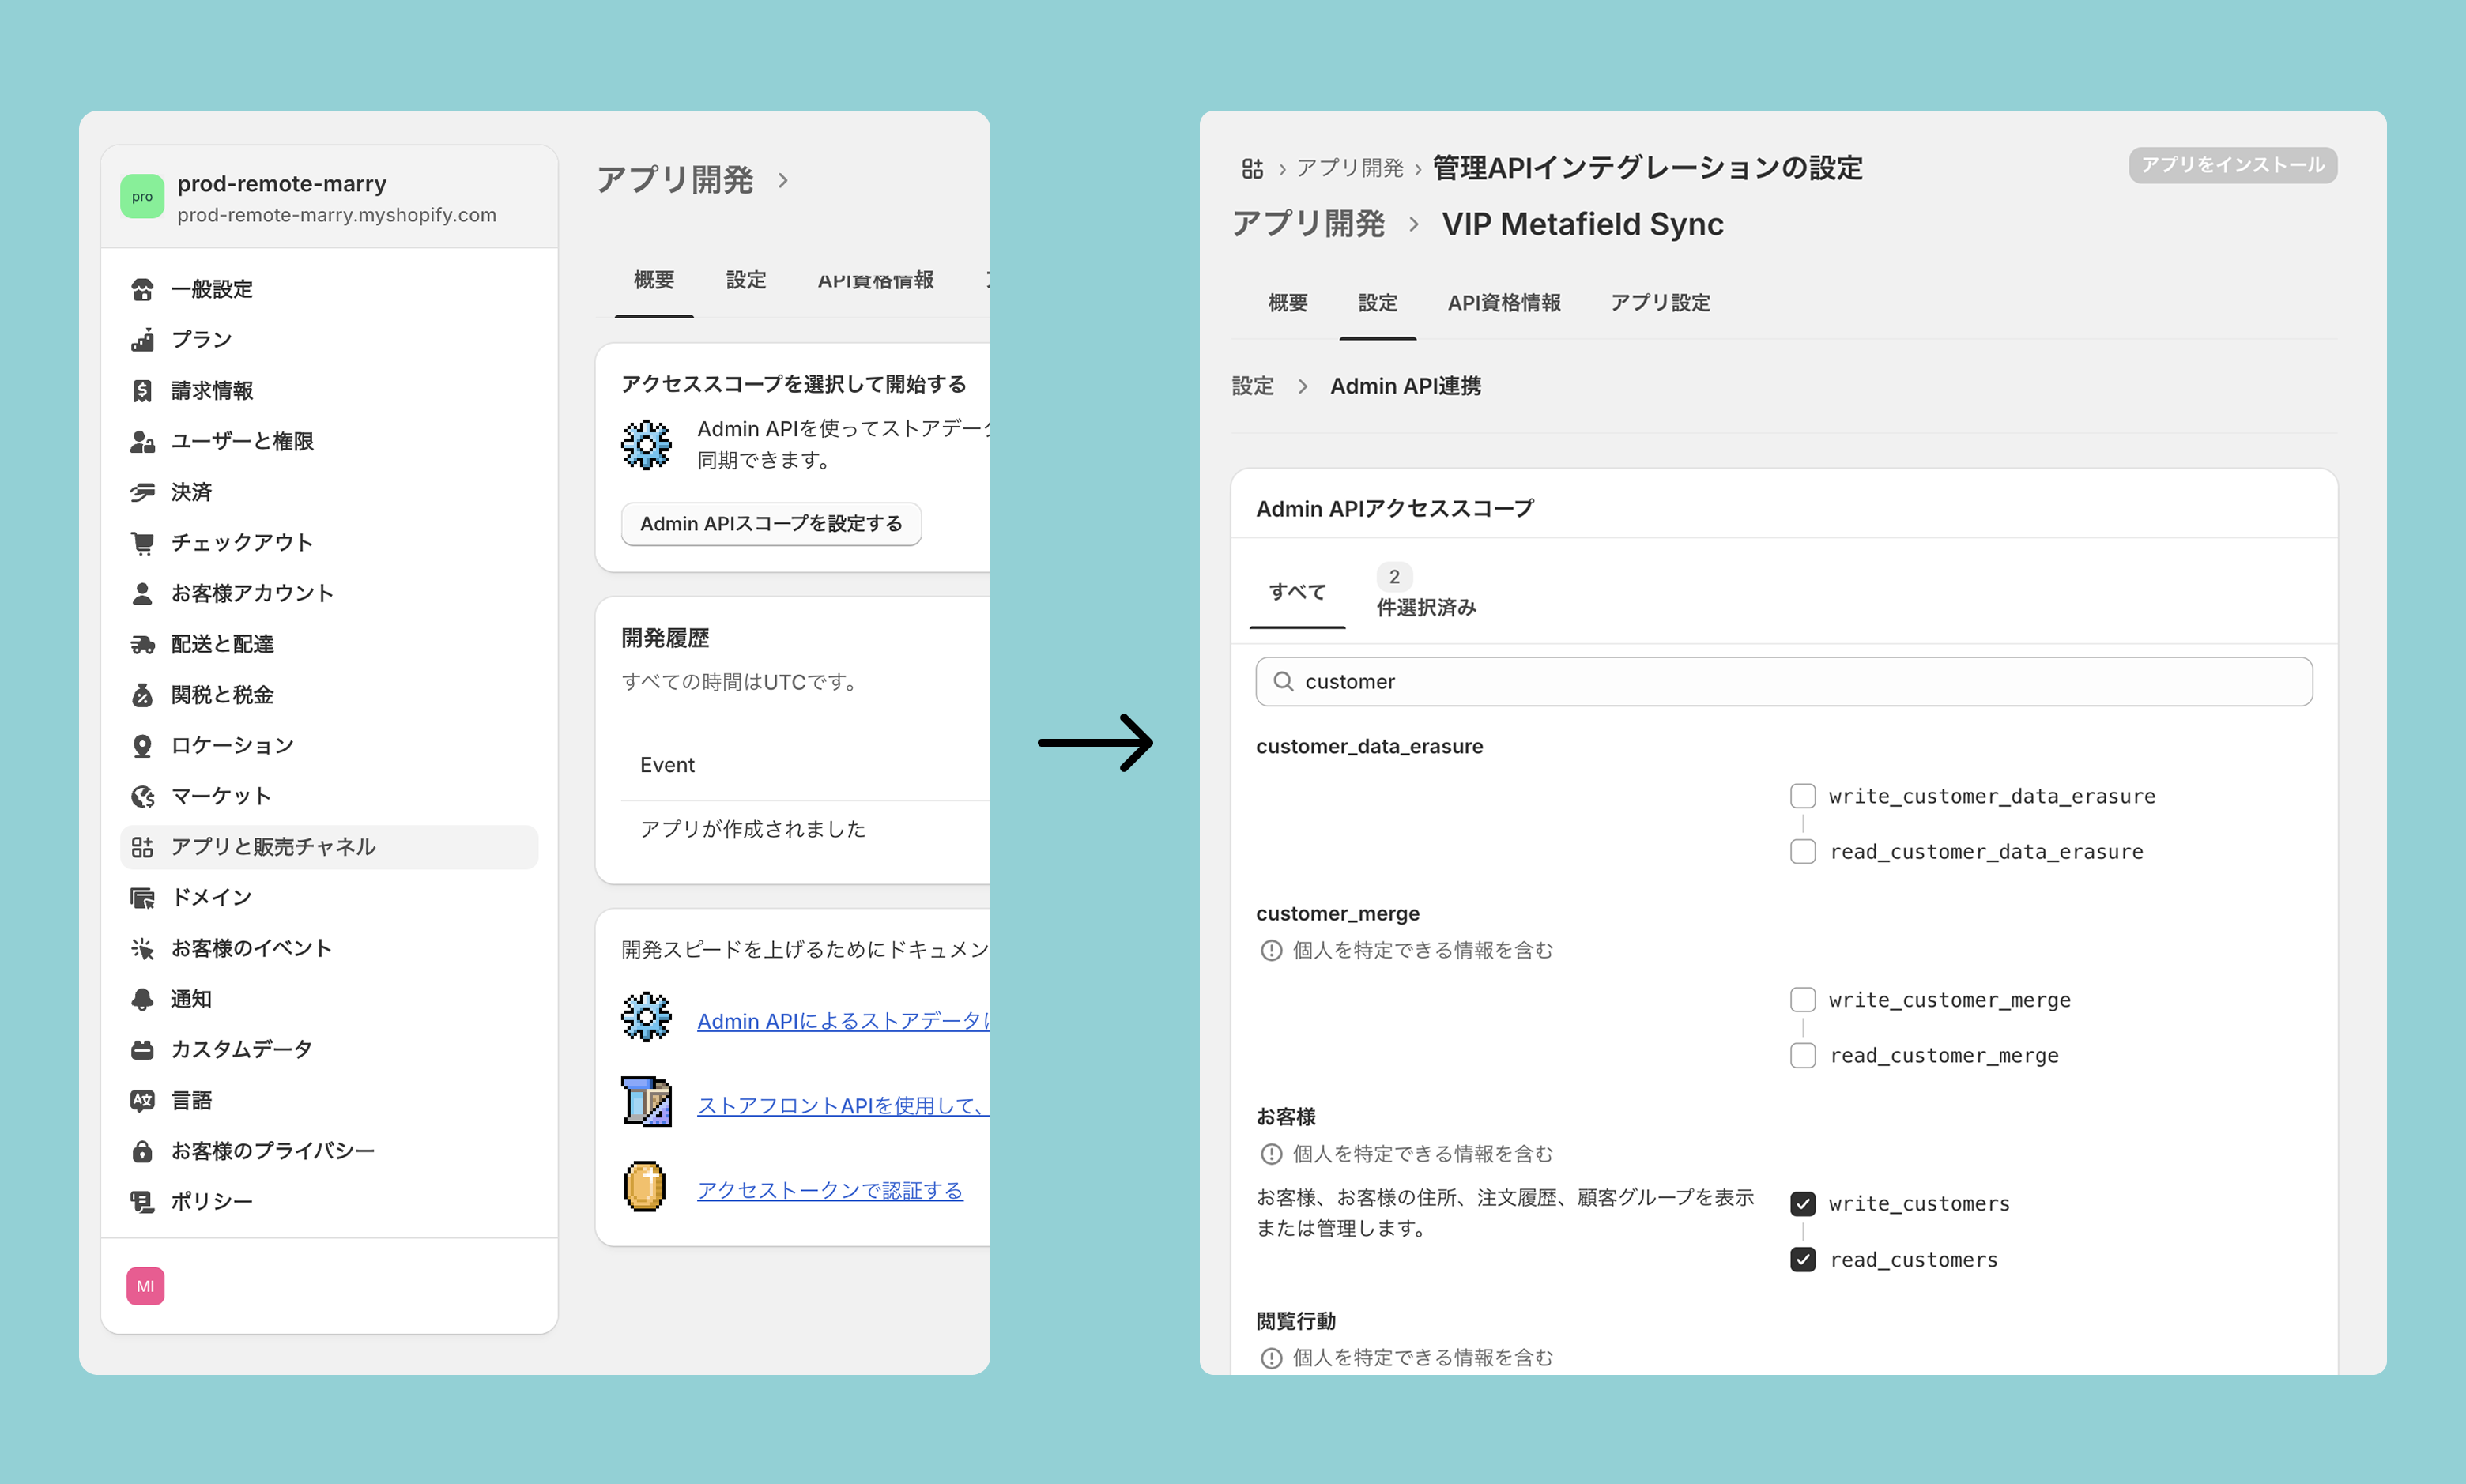
Task: Click the Admin APIスコープを設定する button
Action: (770, 524)
